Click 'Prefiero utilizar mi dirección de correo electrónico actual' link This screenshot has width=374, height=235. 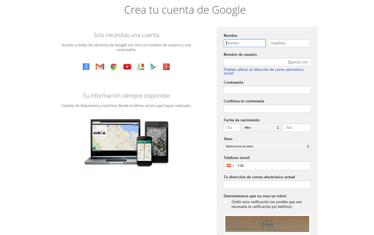[x=264, y=71]
